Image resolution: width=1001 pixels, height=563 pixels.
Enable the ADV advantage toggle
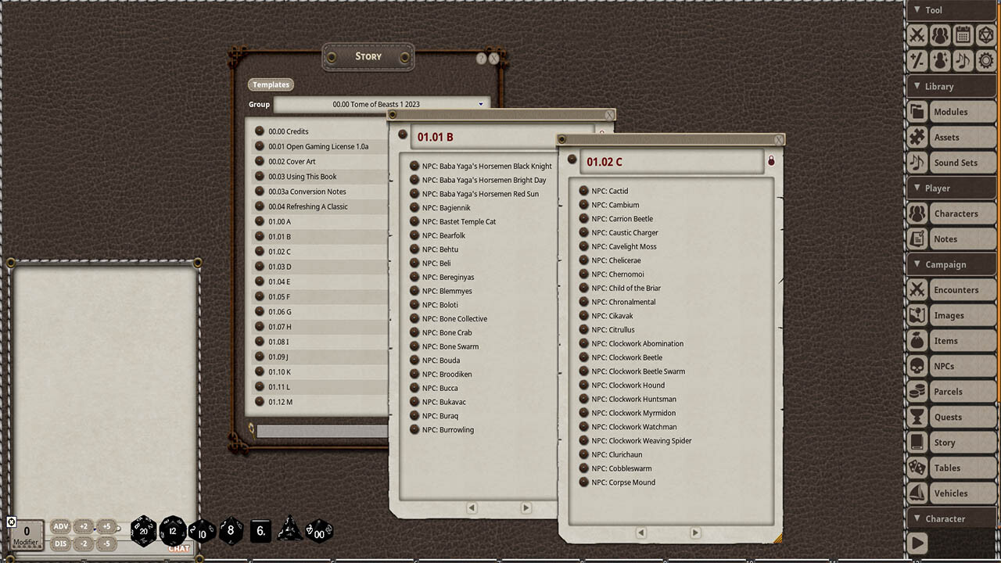point(60,526)
